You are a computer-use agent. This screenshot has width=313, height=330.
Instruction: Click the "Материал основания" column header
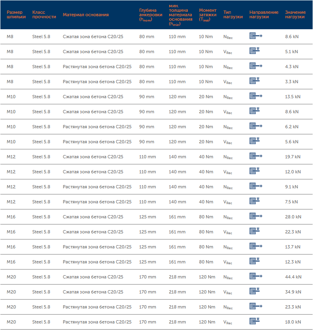pyautogui.click(x=86, y=15)
